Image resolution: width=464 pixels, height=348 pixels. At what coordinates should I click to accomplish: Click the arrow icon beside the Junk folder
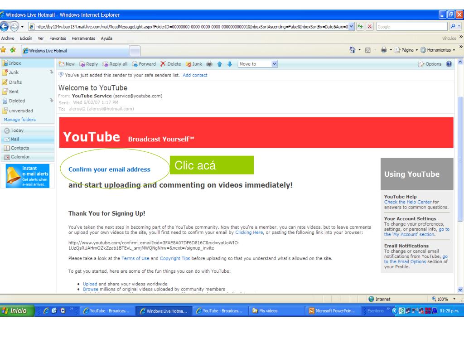click(x=51, y=72)
